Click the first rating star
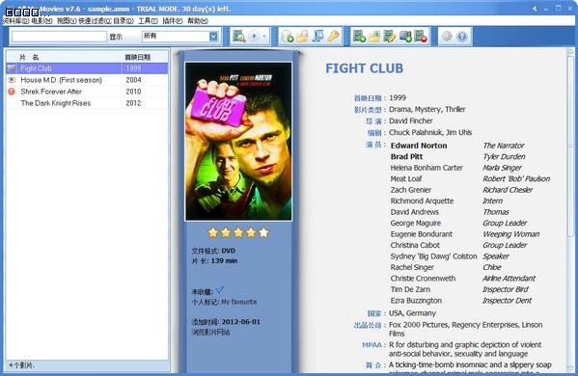This screenshot has height=376, width=578. [x=213, y=232]
